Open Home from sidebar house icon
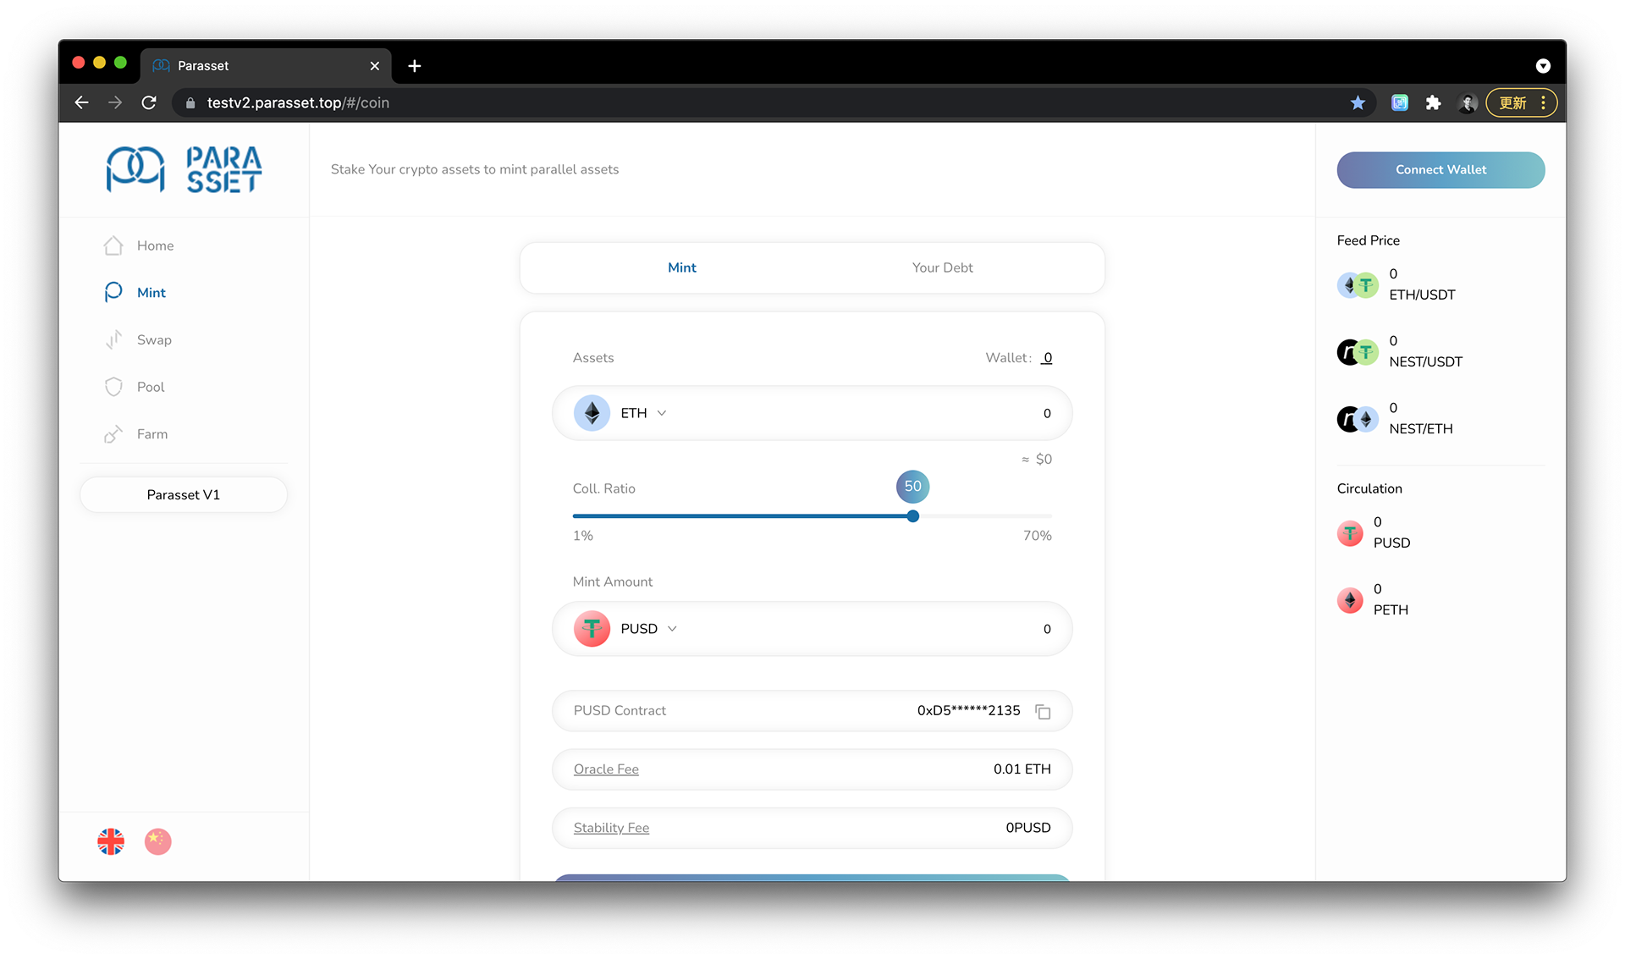Image resolution: width=1625 pixels, height=959 pixels. click(x=113, y=245)
